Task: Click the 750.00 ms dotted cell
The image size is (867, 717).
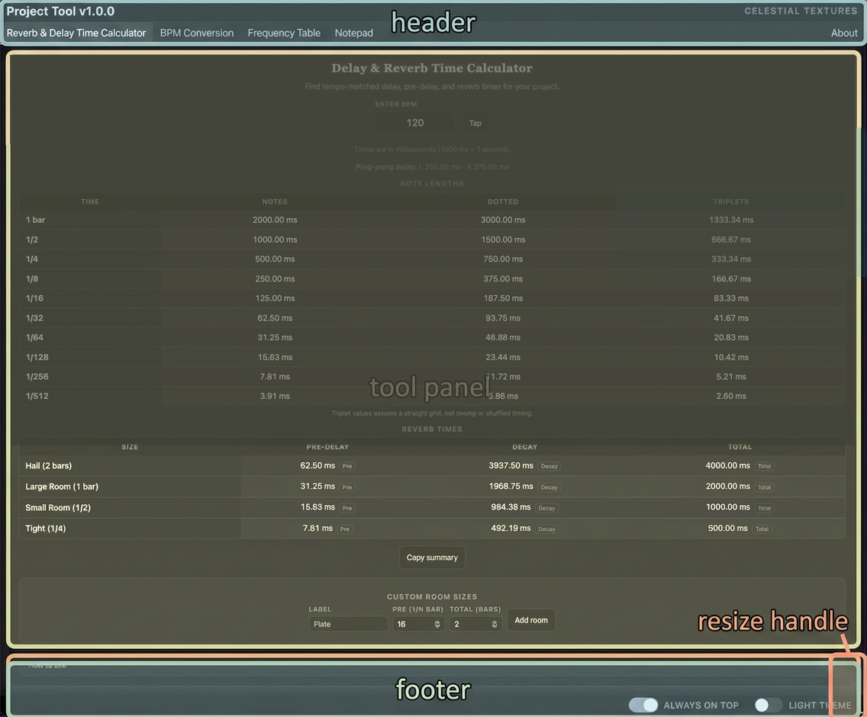Action: (503, 259)
